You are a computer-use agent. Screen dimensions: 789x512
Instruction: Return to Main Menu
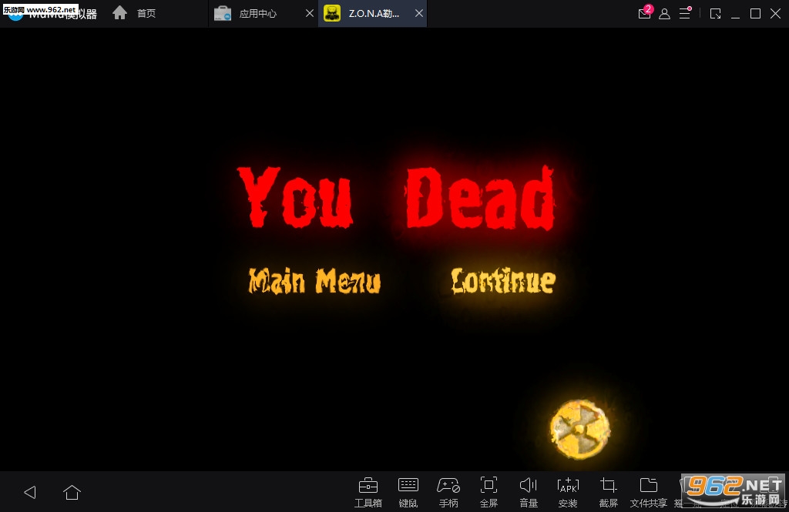(314, 281)
